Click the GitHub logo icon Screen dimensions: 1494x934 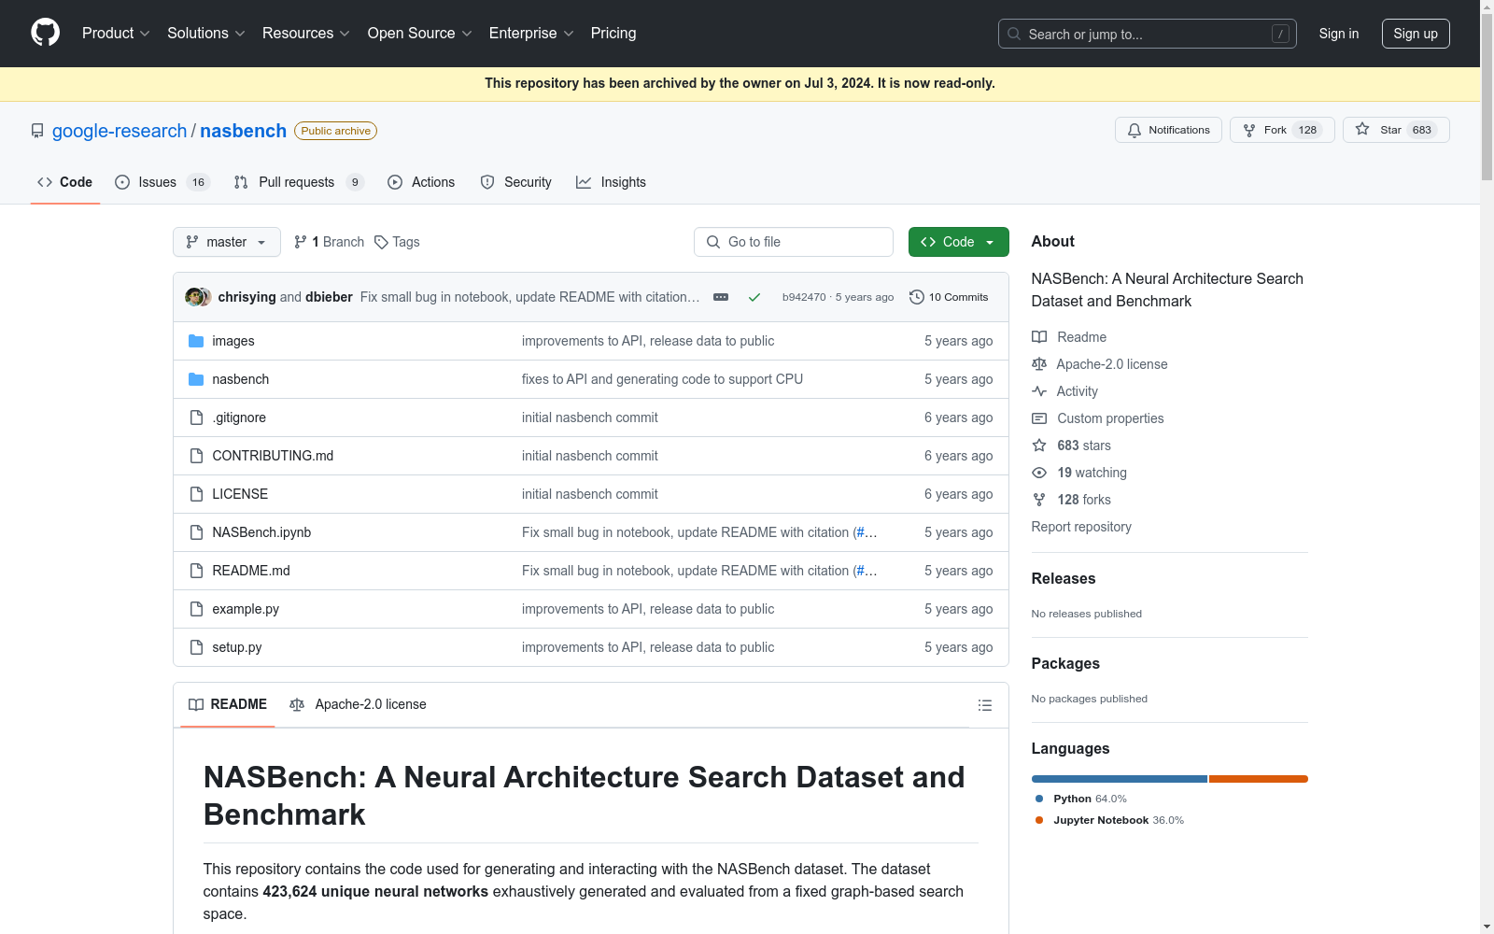45,33
